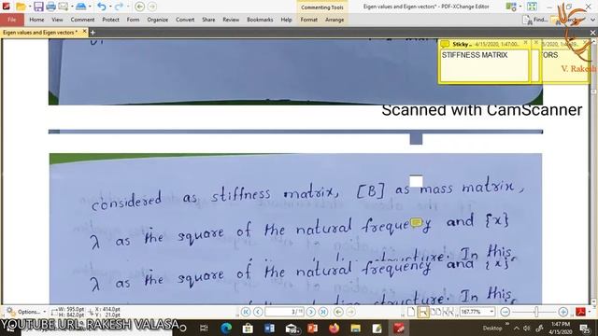This screenshot has height=336, width=598.
Task: Expand the Open folder dropdown arrow
Action: pyautogui.click(x=29, y=7)
